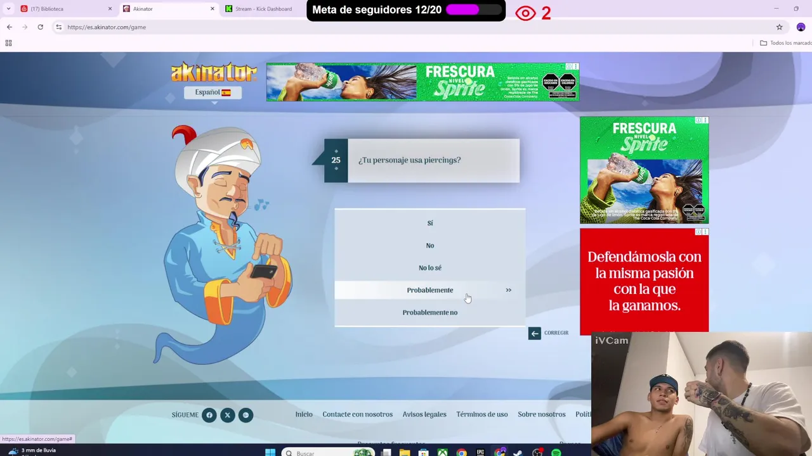812x456 pixels.
Task: Select the Probablemente answer
Action: 430,290
